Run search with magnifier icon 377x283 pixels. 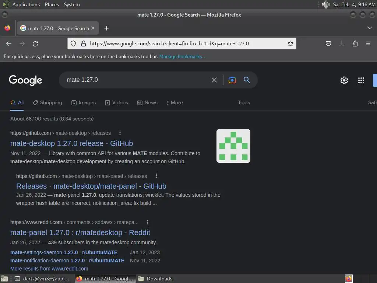point(247,80)
